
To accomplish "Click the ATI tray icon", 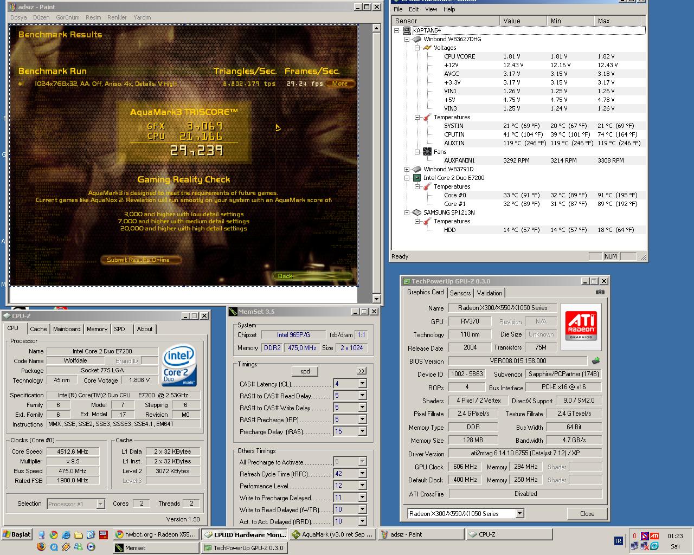I will tap(654, 536).
